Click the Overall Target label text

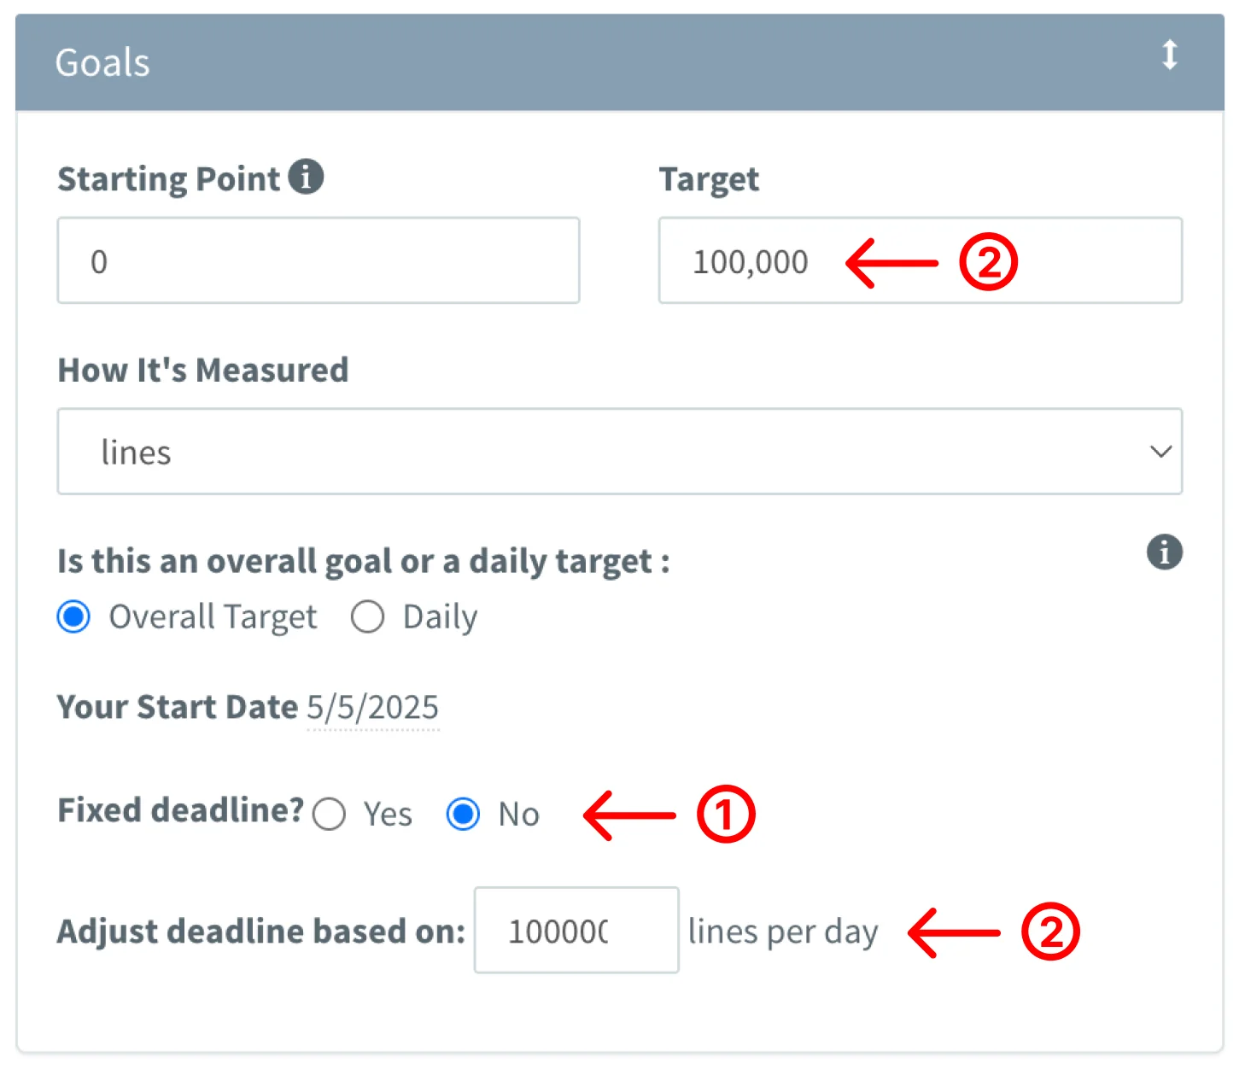[x=213, y=616]
